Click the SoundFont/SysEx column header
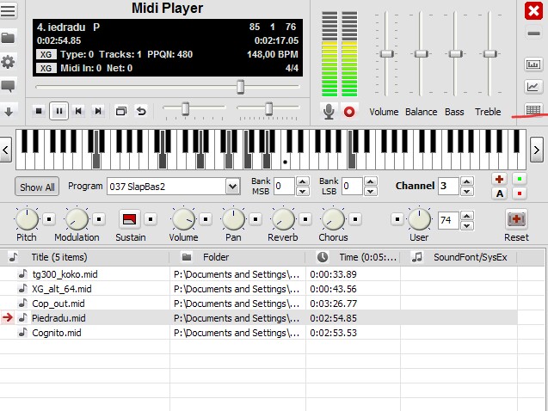Screen dimensions: 548x411 pyautogui.click(x=459, y=257)
